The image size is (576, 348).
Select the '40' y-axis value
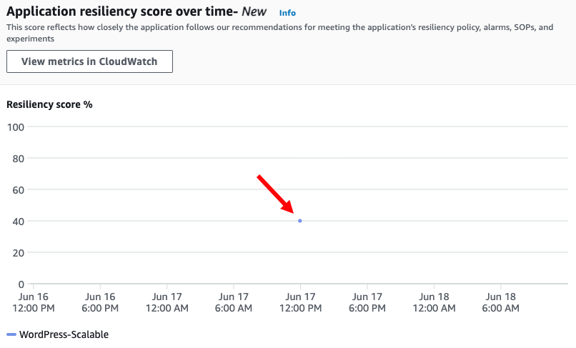pyautogui.click(x=19, y=222)
